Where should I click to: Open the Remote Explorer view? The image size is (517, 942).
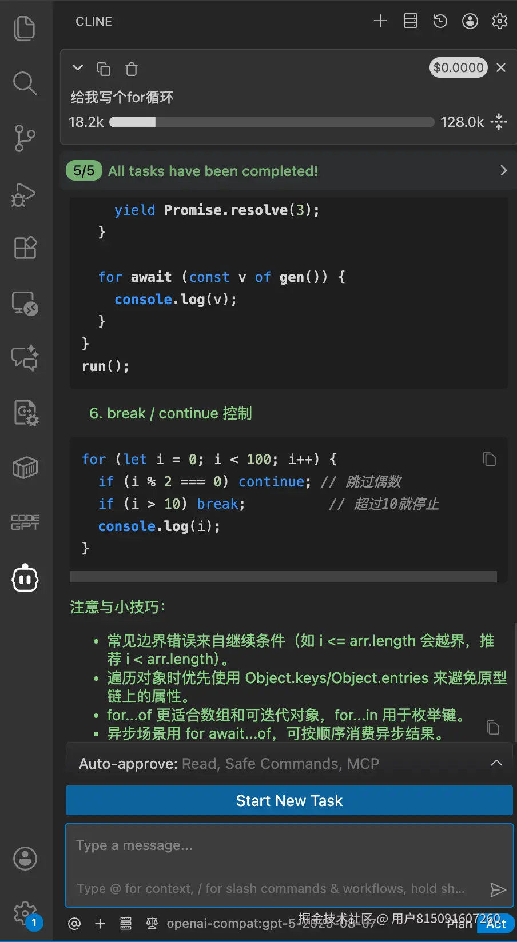click(x=25, y=303)
